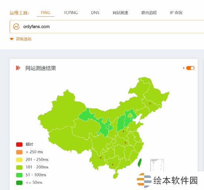Click the 运维工具 label
Image resolution: width=204 pixels, height=190 pixels.
20,13
